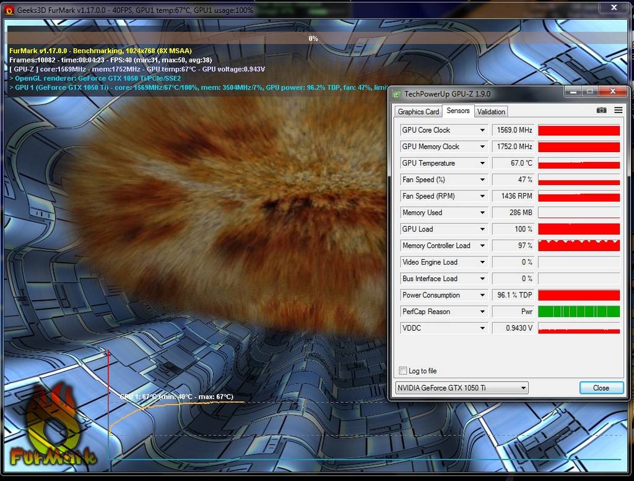
Task: Click the 0.9430 V VDDC value
Action: (x=513, y=328)
